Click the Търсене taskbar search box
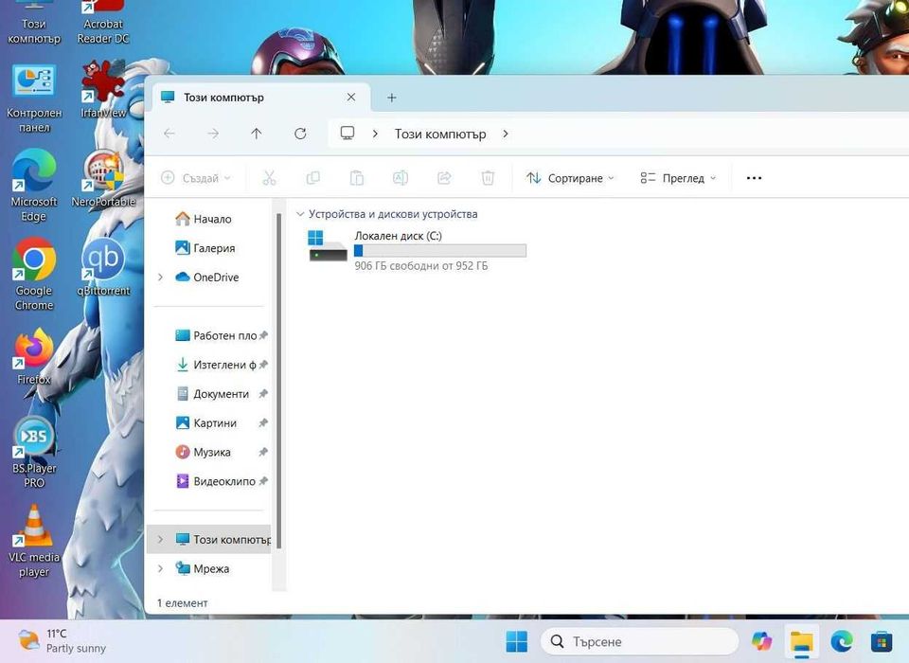Viewport: 909px width, 663px height. click(639, 641)
